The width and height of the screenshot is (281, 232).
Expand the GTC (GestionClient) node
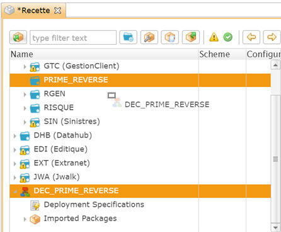tap(25, 67)
